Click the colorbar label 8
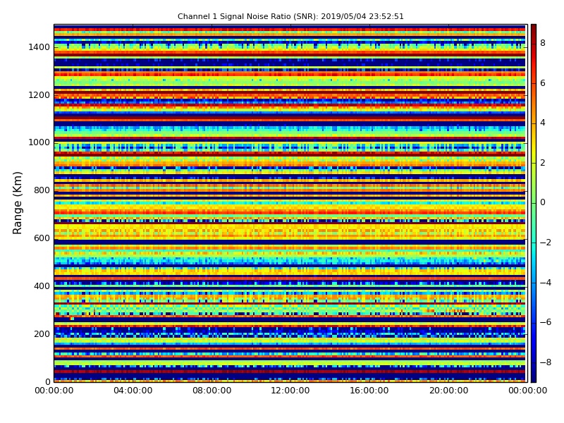Viewport: 564px width, 423px height. pos(543,43)
